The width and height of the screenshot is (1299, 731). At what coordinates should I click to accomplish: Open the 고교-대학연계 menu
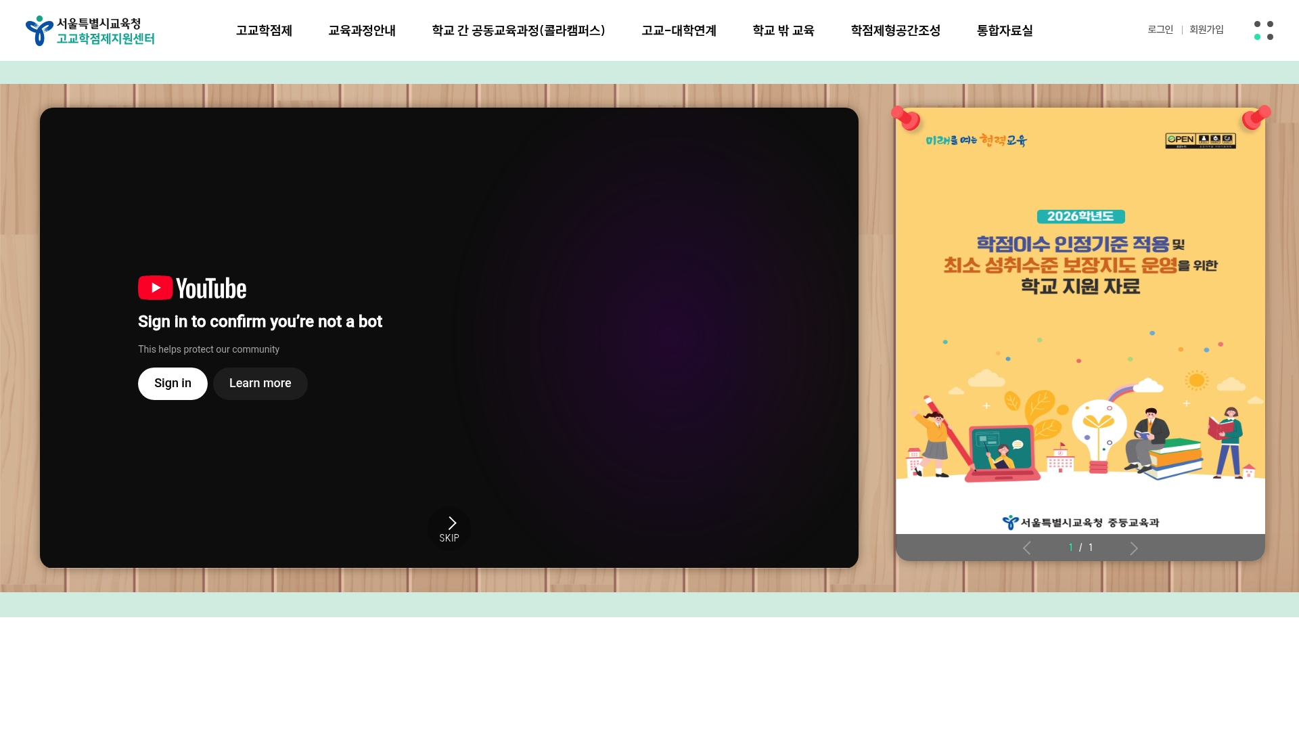click(679, 30)
